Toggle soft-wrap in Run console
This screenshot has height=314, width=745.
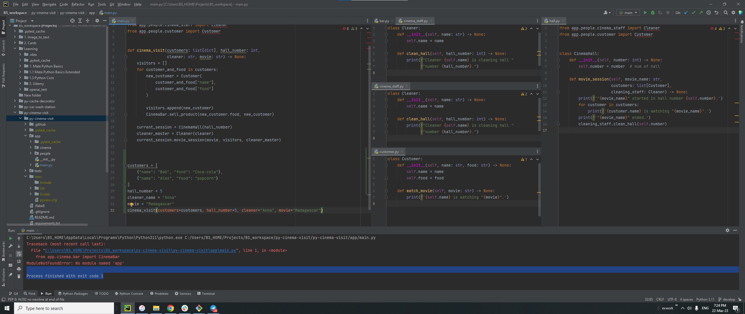[19, 254]
